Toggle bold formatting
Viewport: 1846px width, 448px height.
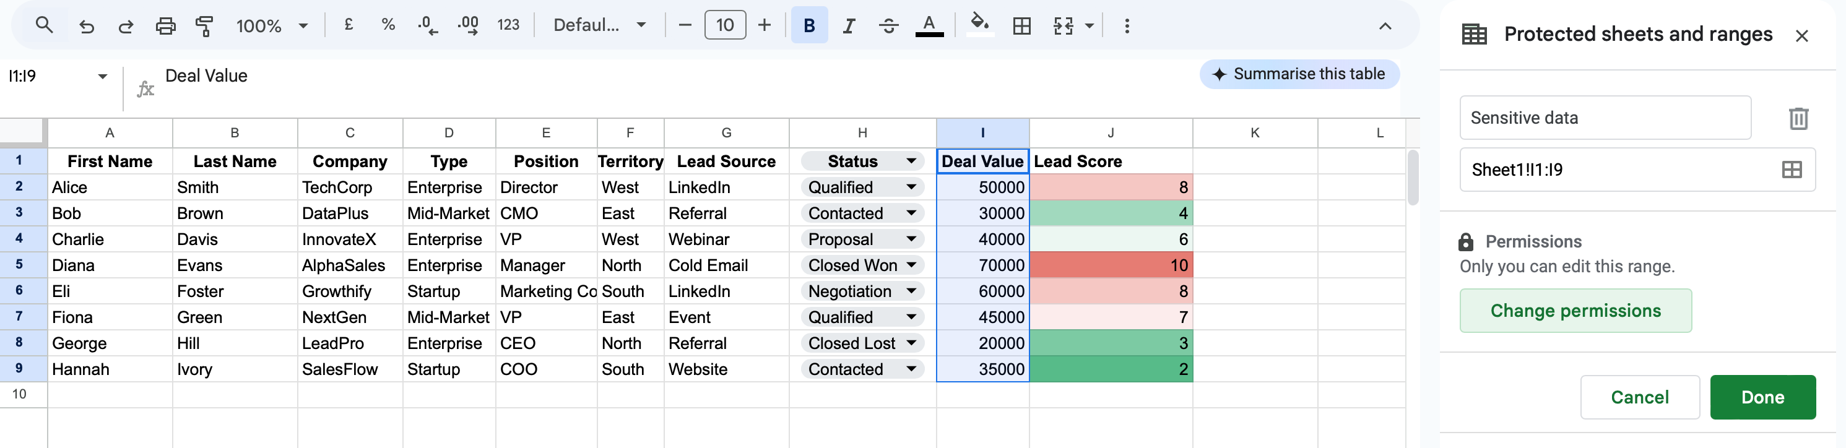click(809, 26)
